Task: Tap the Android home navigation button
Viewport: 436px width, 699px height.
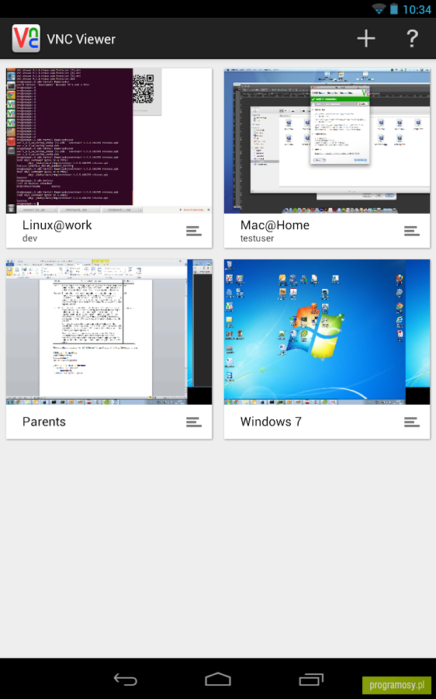Action: 218,680
